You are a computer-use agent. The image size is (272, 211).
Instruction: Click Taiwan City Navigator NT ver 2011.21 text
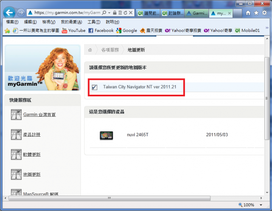(x=140, y=87)
